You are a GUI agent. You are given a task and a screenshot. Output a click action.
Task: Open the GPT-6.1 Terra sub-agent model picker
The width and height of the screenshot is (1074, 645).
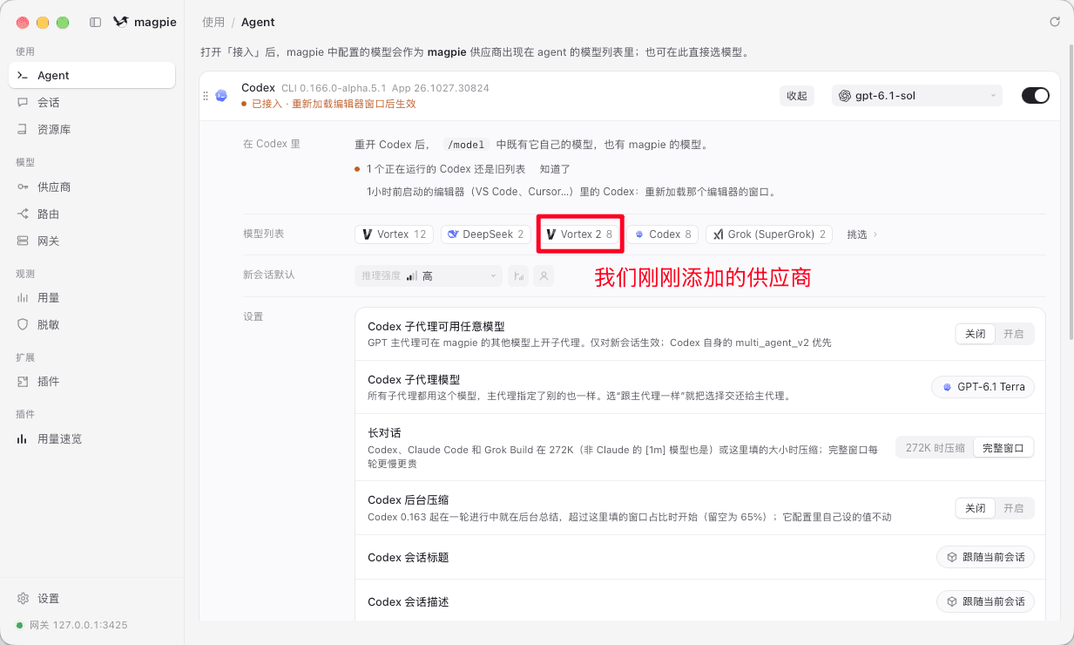983,387
